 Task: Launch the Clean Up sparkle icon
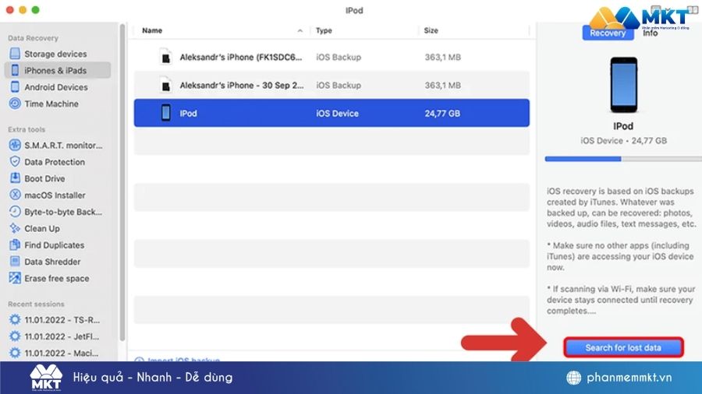[x=15, y=228]
